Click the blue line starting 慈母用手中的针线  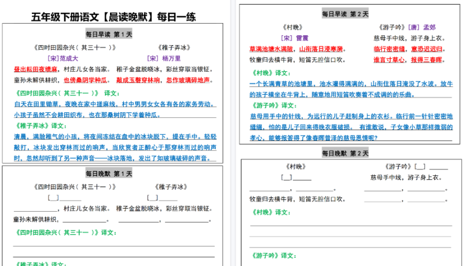351,116
